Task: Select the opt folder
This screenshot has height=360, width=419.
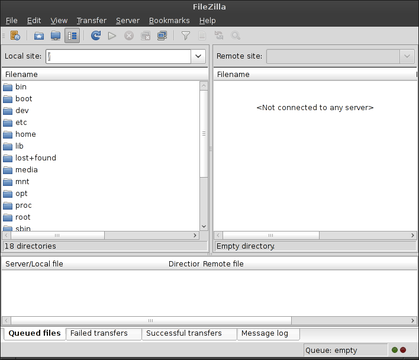Action: [x=21, y=194]
